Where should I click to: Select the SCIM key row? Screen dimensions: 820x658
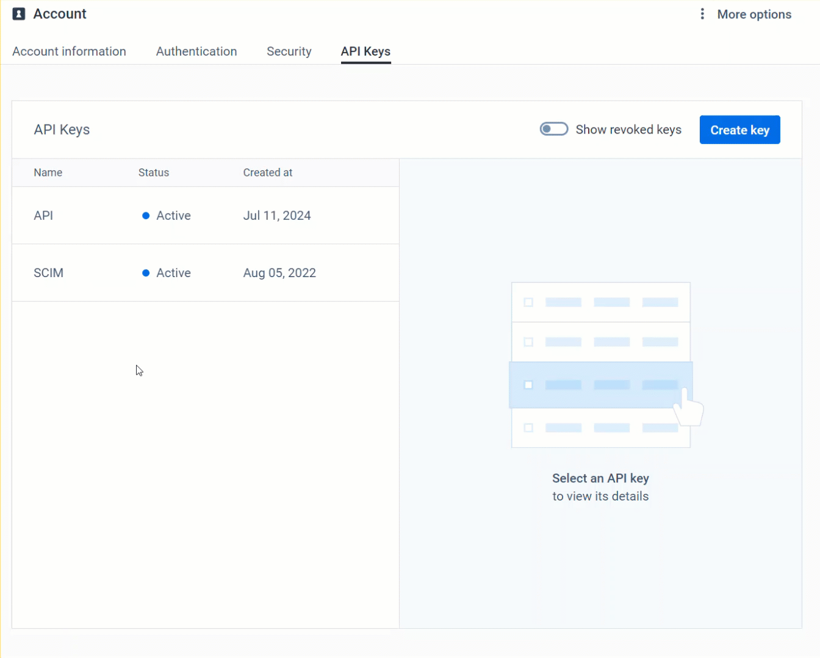tap(205, 273)
